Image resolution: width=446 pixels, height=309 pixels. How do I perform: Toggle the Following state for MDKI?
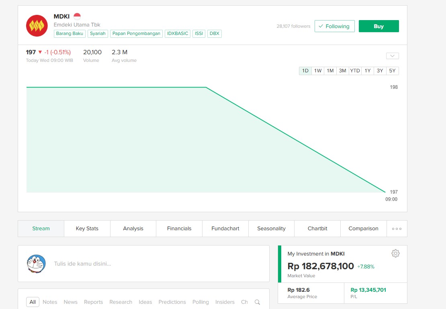point(334,26)
